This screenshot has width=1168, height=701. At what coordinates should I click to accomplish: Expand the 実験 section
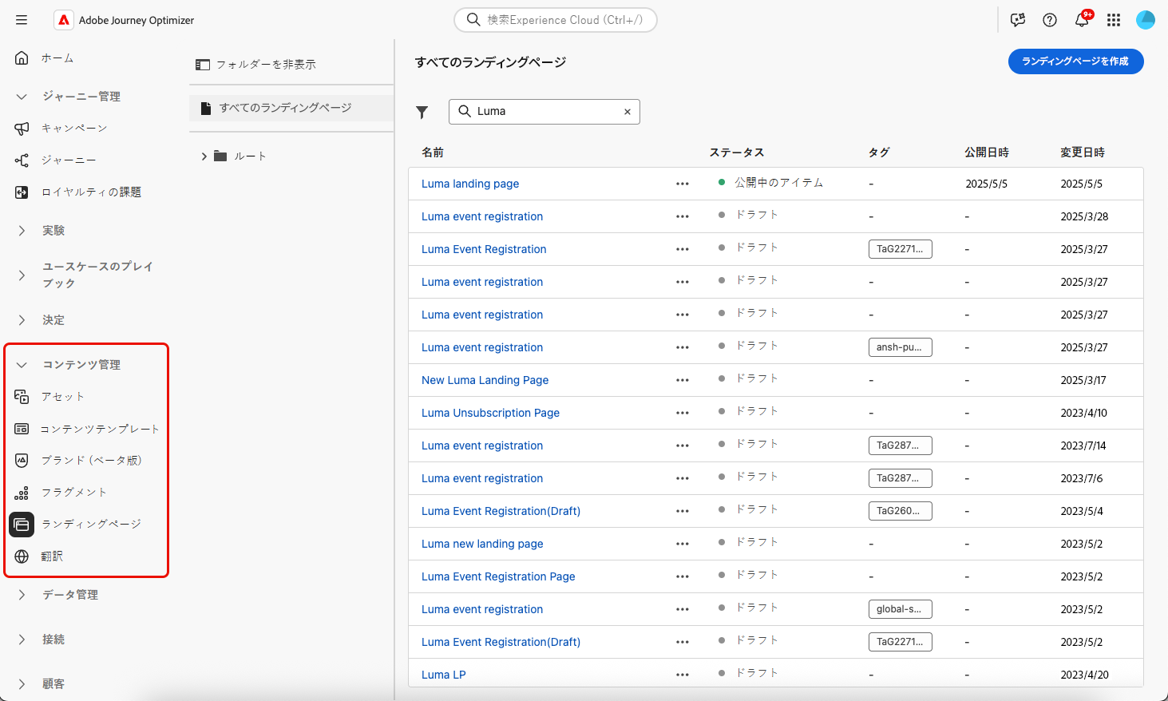[x=22, y=231]
